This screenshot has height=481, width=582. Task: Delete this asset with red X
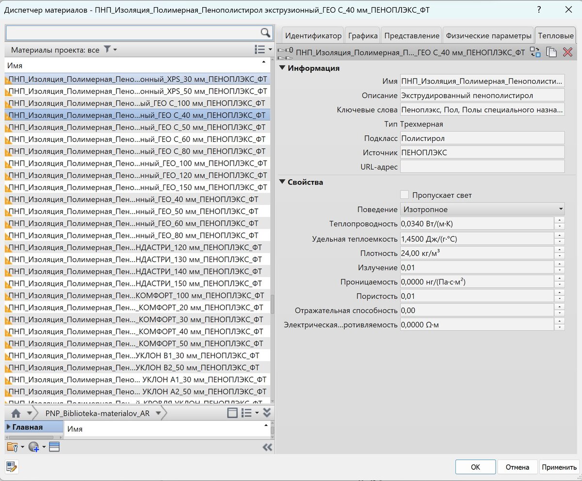[x=567, y=52]
